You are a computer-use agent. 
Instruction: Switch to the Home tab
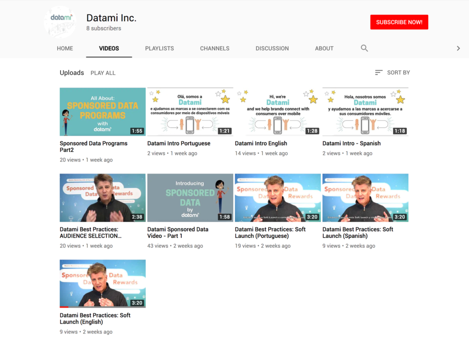[x=65, y=49]
